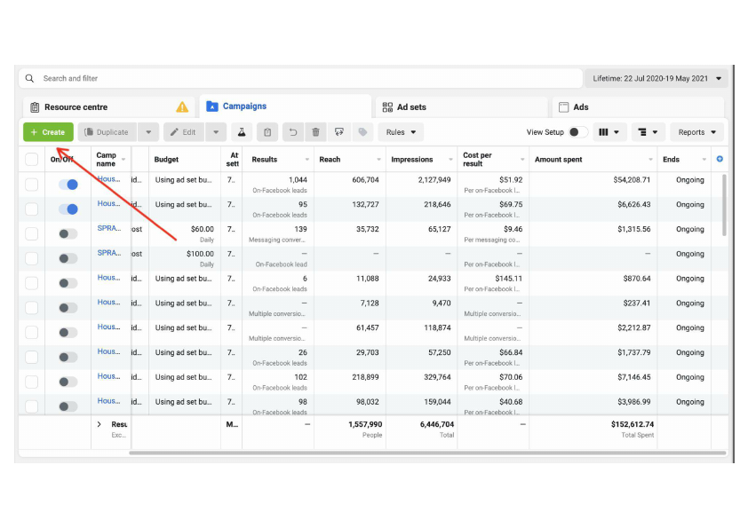The height and width of the screenshot is (528, 748).
Task: Open the Duplicate dropdown arrow
Action: [x=148, y=132]
